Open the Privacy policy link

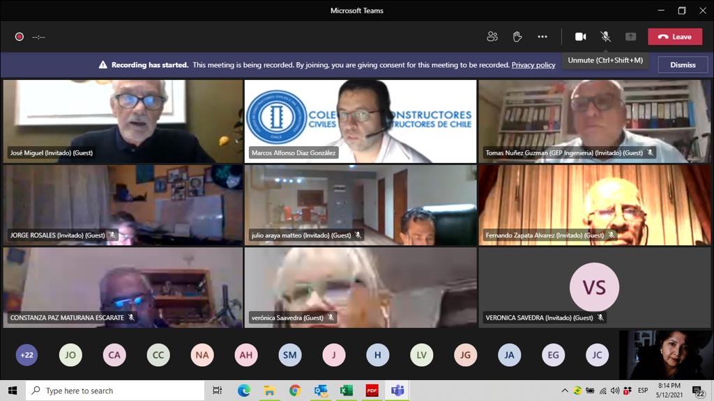[533, 65]
